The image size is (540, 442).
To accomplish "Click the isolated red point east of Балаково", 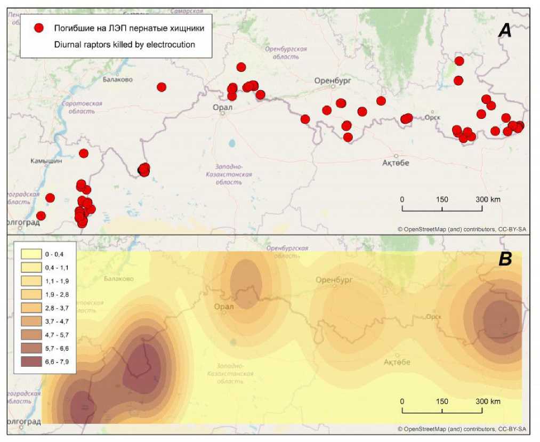I will [162, 87].
